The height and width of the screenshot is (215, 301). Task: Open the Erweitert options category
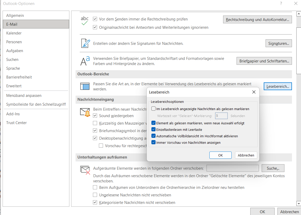tap(36, 86)
